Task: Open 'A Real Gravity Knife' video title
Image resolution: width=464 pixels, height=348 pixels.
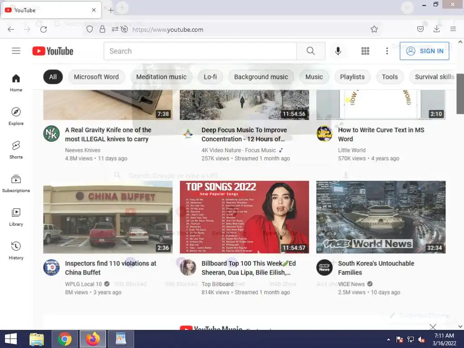Action: coord(108,134)
